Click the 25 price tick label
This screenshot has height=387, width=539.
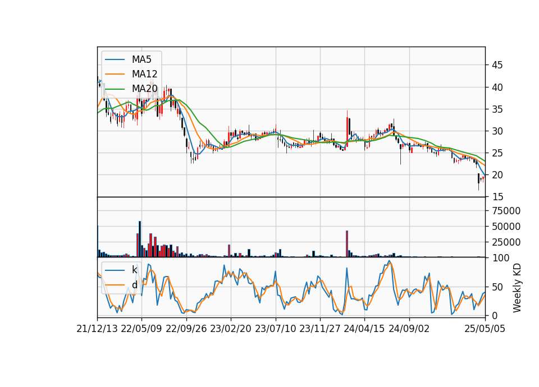click(x=497, y=153)
